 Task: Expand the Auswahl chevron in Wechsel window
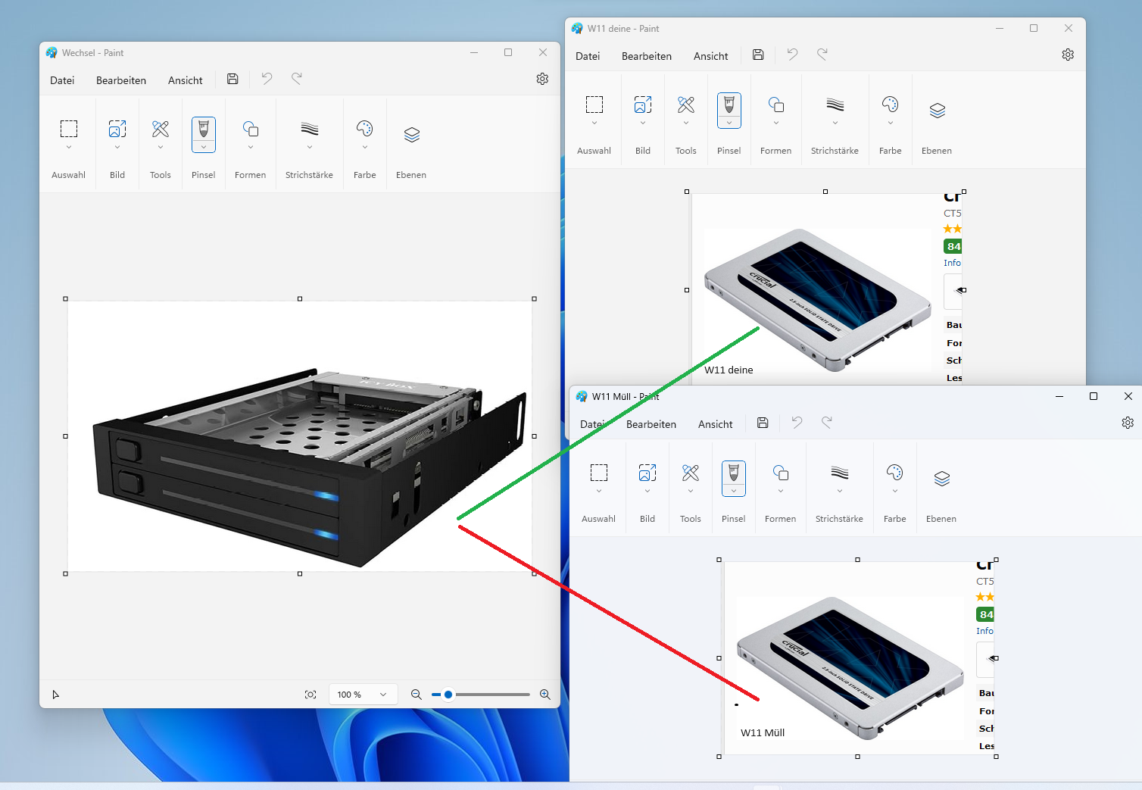click(69, 147)
